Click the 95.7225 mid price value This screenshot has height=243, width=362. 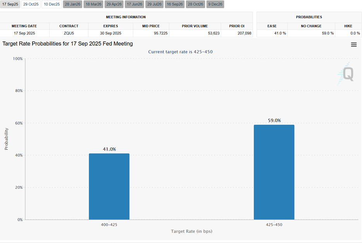click(x=151, y=33)
